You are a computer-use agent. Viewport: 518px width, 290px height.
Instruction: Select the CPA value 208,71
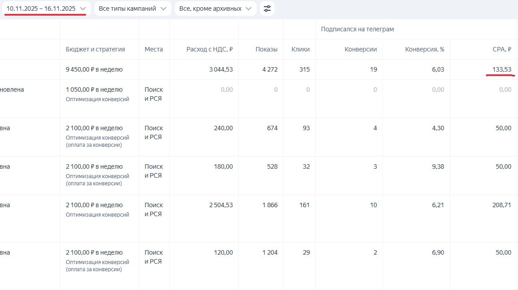pos(501,205)
